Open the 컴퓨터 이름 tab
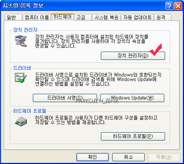 (x=37, y=17)
